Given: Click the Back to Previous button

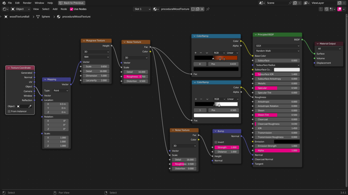Looking at the screenshot, I should [71, 3].
